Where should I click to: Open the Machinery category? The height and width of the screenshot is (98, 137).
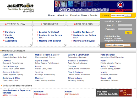click(x=40, y=78)
